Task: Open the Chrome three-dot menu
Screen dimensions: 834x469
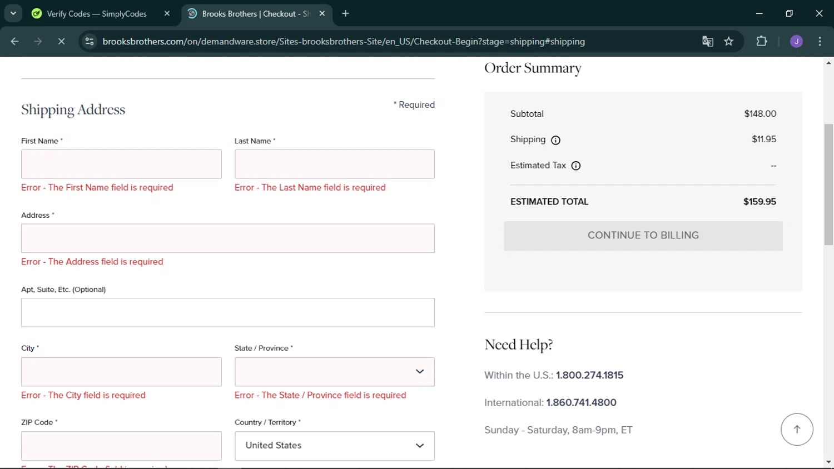Action: (820, 41)
